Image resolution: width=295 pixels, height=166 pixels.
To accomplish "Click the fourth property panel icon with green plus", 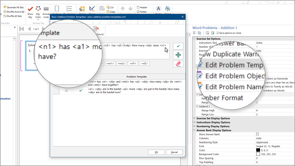I will click(x=212, y=33).
